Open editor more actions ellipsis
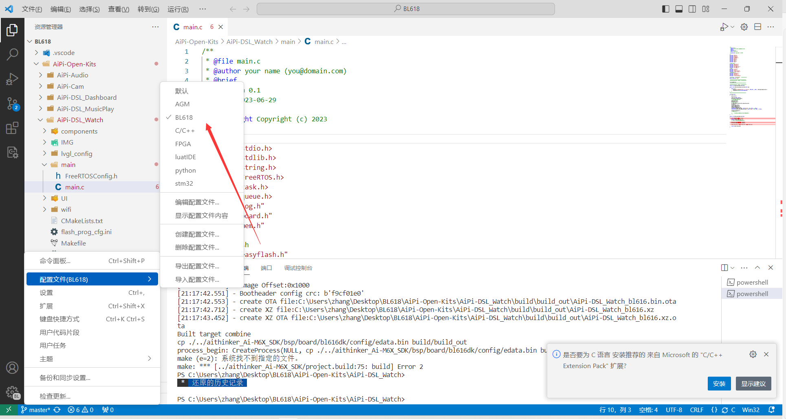This screenshot has width=786, height=419. coord(771,27)
